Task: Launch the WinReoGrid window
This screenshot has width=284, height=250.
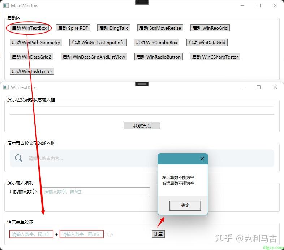Action: [x=210, y=28]
